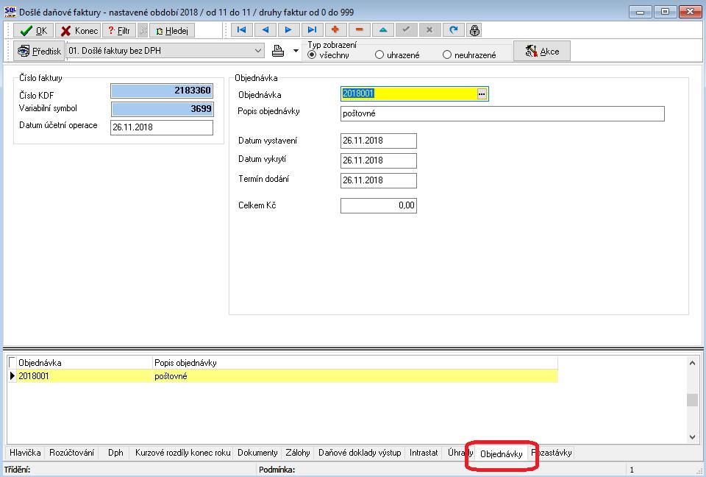The height and width of the screenshot is (477, 706).
Task: Click the Celkem Kč field 0,00
Action: 379,205
